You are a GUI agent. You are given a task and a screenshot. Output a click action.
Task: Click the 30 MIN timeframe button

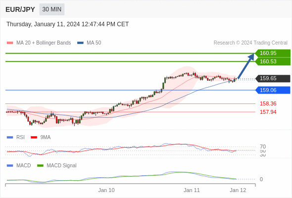[x=52, y=9]
